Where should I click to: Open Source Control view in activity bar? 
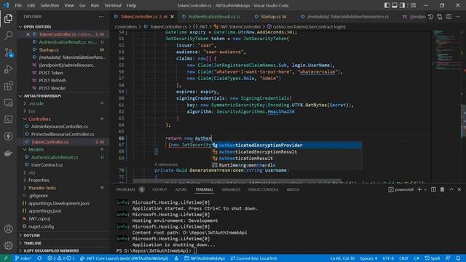[x=8, y=52]
